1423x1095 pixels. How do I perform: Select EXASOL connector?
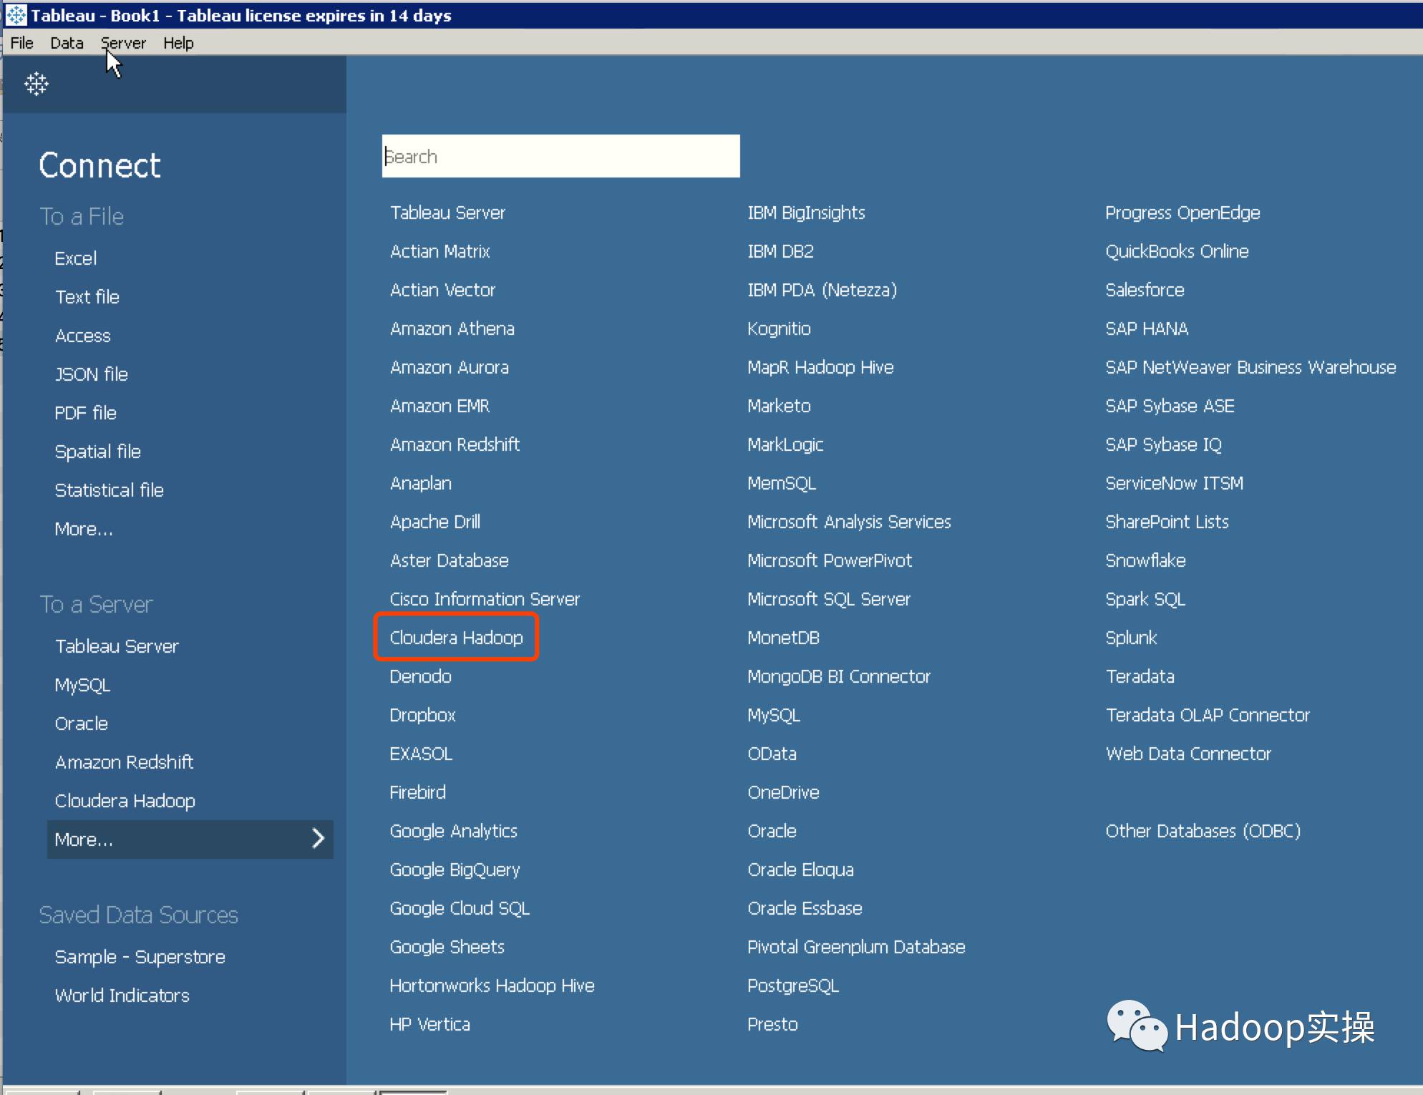point(421,754)
